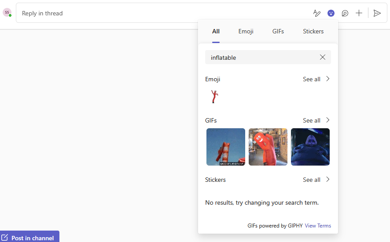Open the text formatting options

pos(316,13)
